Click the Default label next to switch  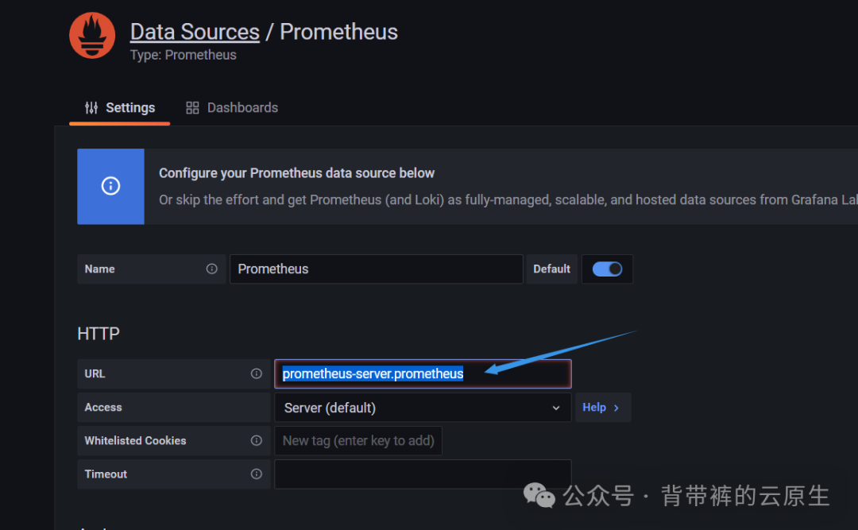pyautogui.click(x=551, y=269)
